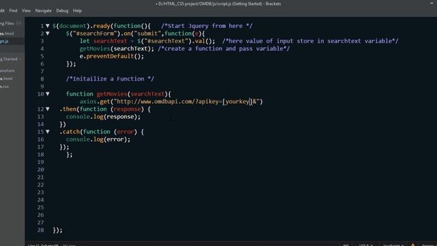437x246 pixels.
Task: Click the "Start Jquery from here" comment
Action: [207, 26]
